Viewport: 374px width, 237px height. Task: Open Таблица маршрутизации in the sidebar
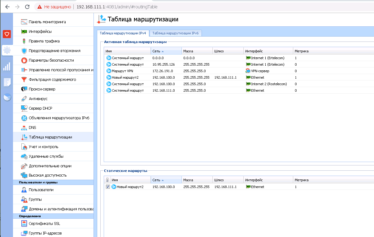(x=53, y=137)
